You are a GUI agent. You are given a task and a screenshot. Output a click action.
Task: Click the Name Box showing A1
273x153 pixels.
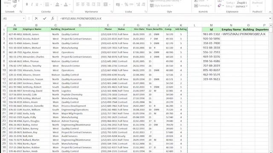pyautogui.click(x=12, y=18)
